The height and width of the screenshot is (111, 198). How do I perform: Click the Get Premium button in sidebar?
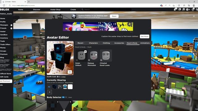(x=6, y=81)
